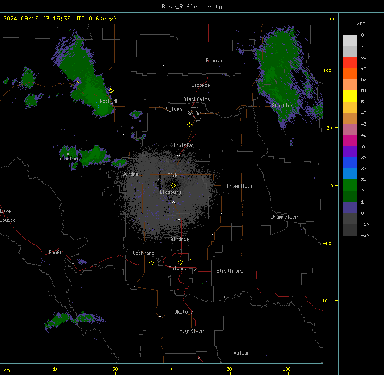The image size is (384, 375).
Task: Click the Blackfalds city label
Action: click(196, 99)
